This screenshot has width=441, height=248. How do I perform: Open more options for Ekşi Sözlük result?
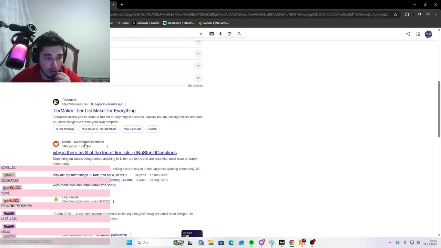click(113, 201)
